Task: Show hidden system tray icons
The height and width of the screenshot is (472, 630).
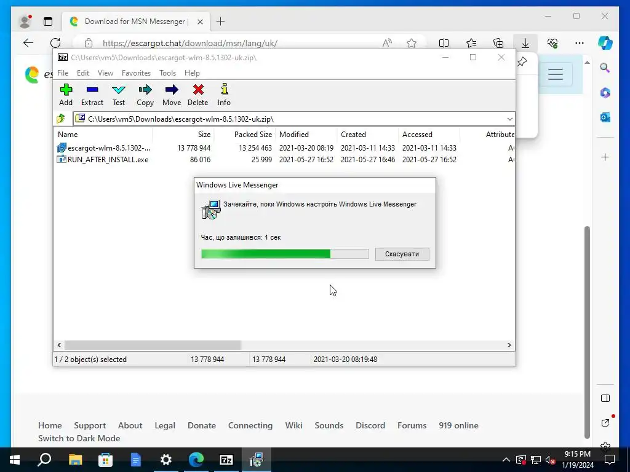Action: pos(506,460)
